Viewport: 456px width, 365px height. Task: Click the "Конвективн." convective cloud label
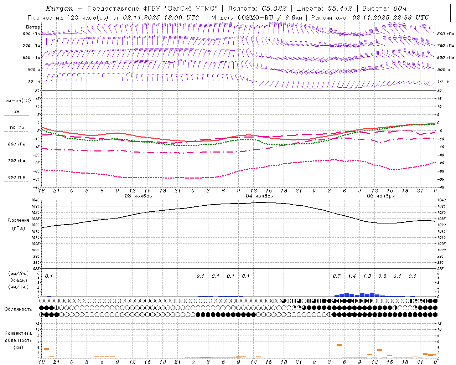click(19, 333)
